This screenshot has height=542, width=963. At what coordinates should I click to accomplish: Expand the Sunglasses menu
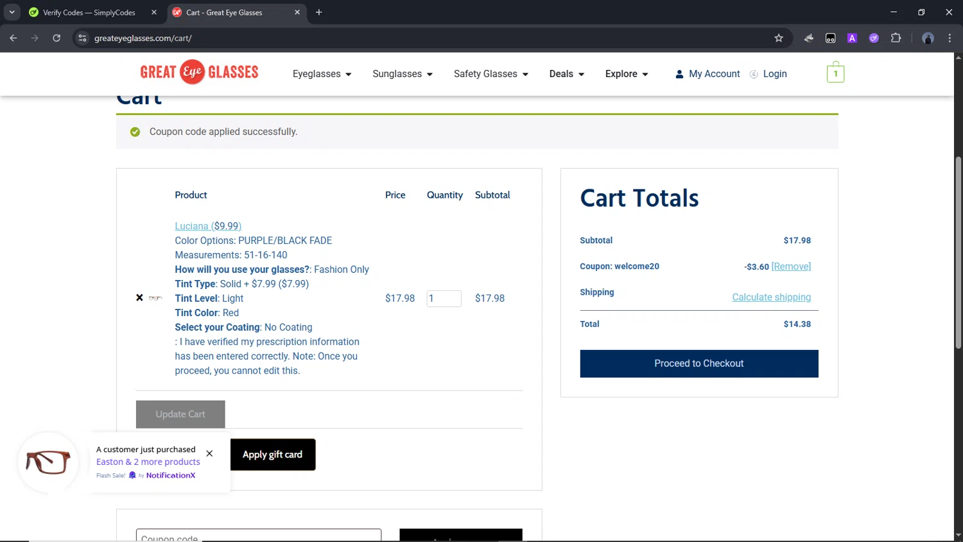403,74
